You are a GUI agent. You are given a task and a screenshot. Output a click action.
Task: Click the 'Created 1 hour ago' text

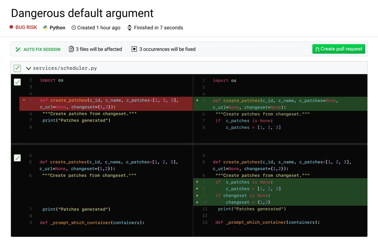[99, 28]
